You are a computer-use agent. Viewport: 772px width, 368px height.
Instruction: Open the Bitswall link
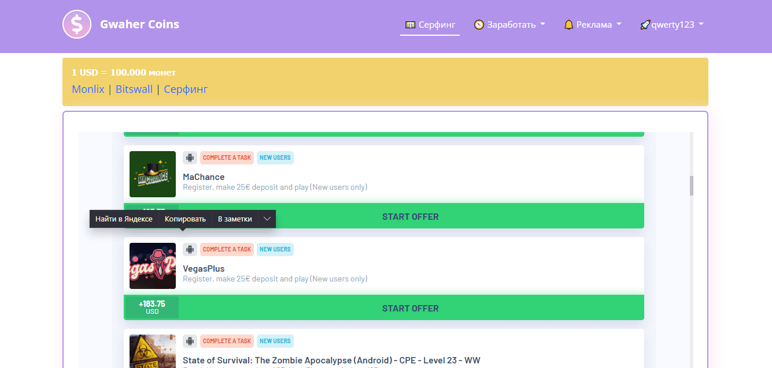pyautogui.click(x=134, y=89)
